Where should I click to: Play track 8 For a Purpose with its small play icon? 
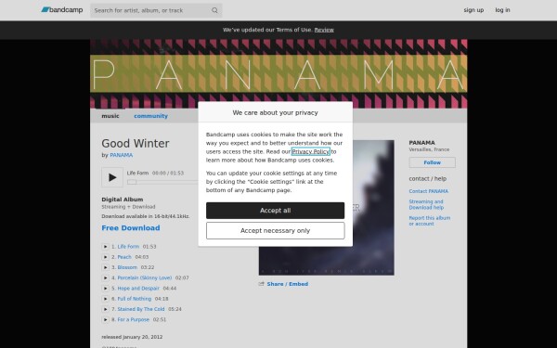pyautogui.click(x=105, y=319)
